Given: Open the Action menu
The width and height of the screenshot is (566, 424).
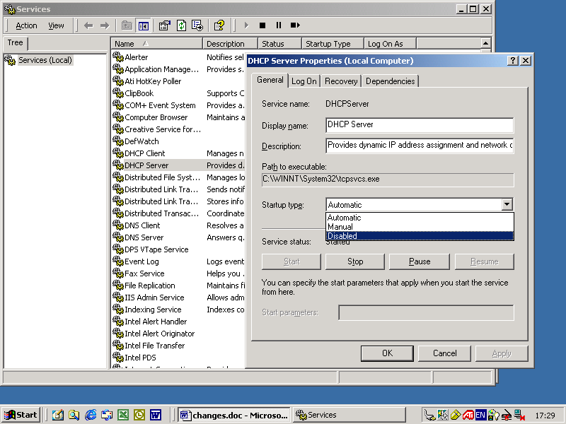Looking at the screenshot, I should click(26, 25).
